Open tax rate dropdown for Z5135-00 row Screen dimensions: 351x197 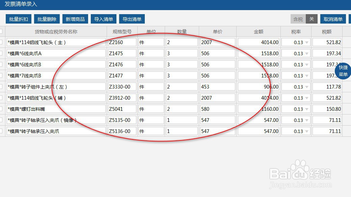[307, 120]
